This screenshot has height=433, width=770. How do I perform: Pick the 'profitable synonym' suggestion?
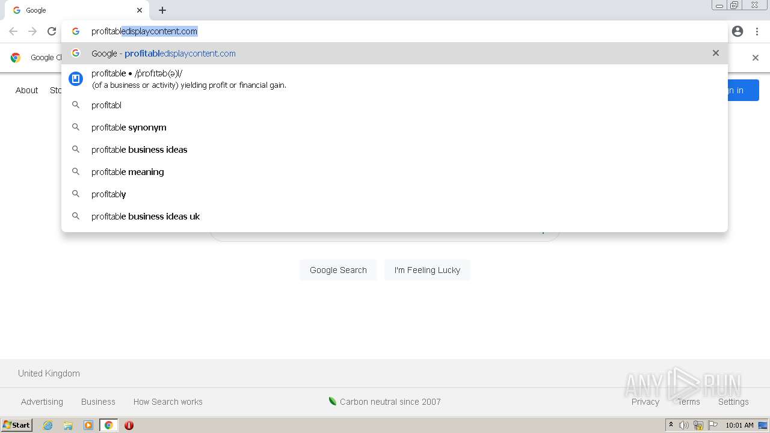point(395,127)
